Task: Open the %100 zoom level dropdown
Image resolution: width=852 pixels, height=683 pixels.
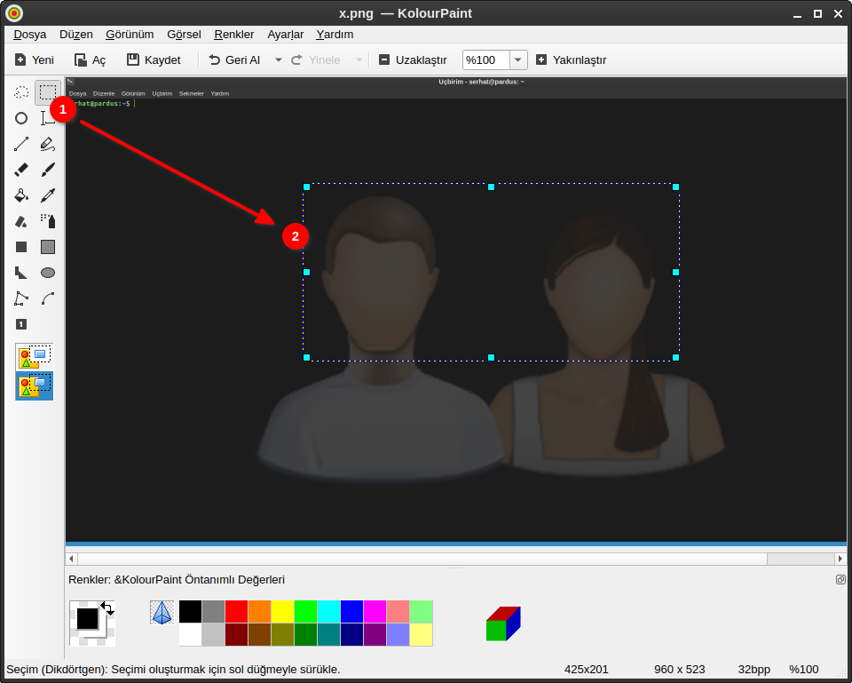Action: [517, 60]
